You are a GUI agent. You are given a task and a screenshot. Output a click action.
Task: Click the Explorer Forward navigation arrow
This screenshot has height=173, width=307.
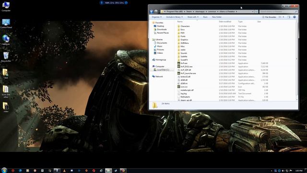click(156, 12)
